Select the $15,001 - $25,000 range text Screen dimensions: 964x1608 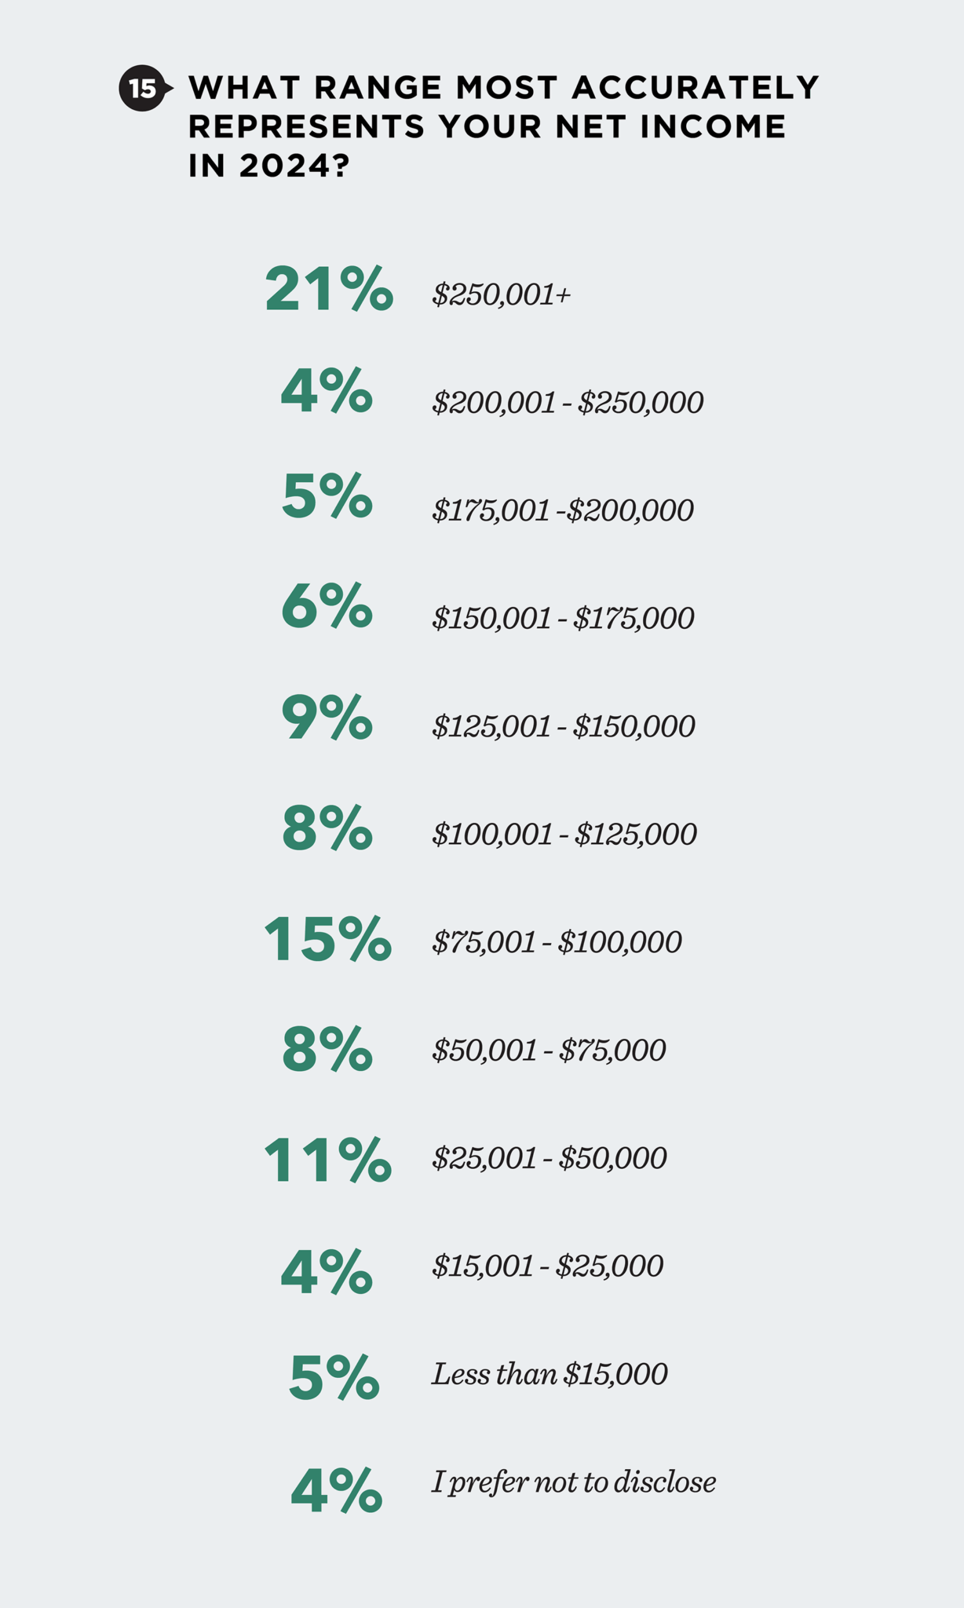(547, 1266)
